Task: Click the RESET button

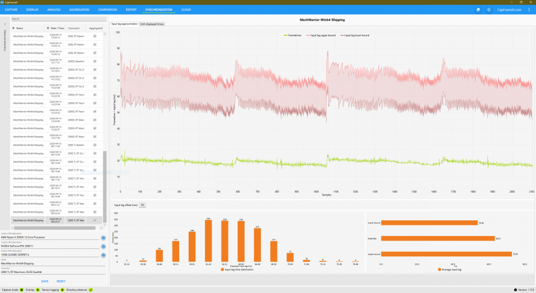Action: pyautogui.click(x=61, y=281)
